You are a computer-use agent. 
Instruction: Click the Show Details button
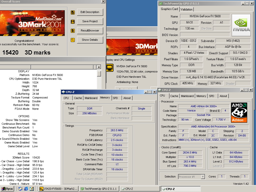tap(90, 40)
